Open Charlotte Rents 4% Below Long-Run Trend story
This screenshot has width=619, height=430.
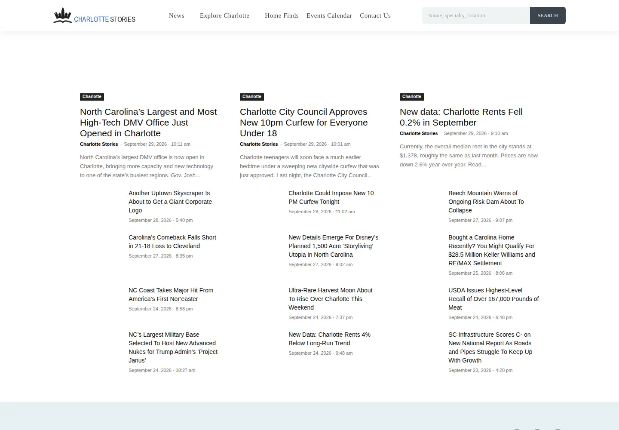click(x=329, y=339)
